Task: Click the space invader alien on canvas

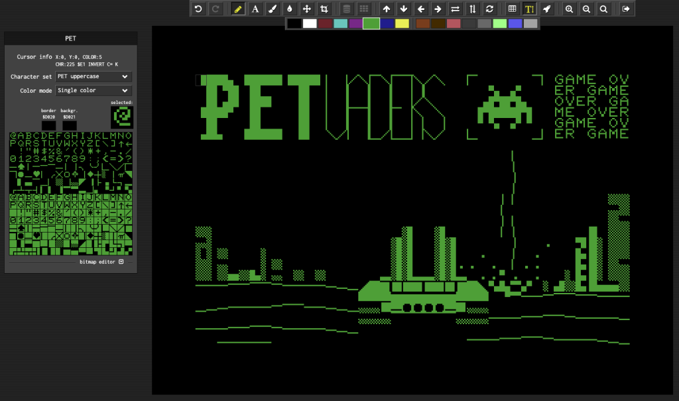Action: pyautogui.click(x=505, y=107)
